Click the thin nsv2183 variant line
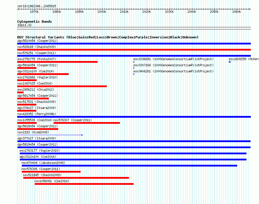 pos(50,135)
